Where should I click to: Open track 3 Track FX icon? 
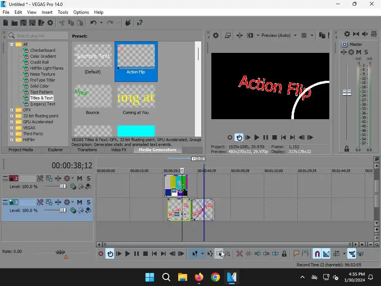point(58,202)
